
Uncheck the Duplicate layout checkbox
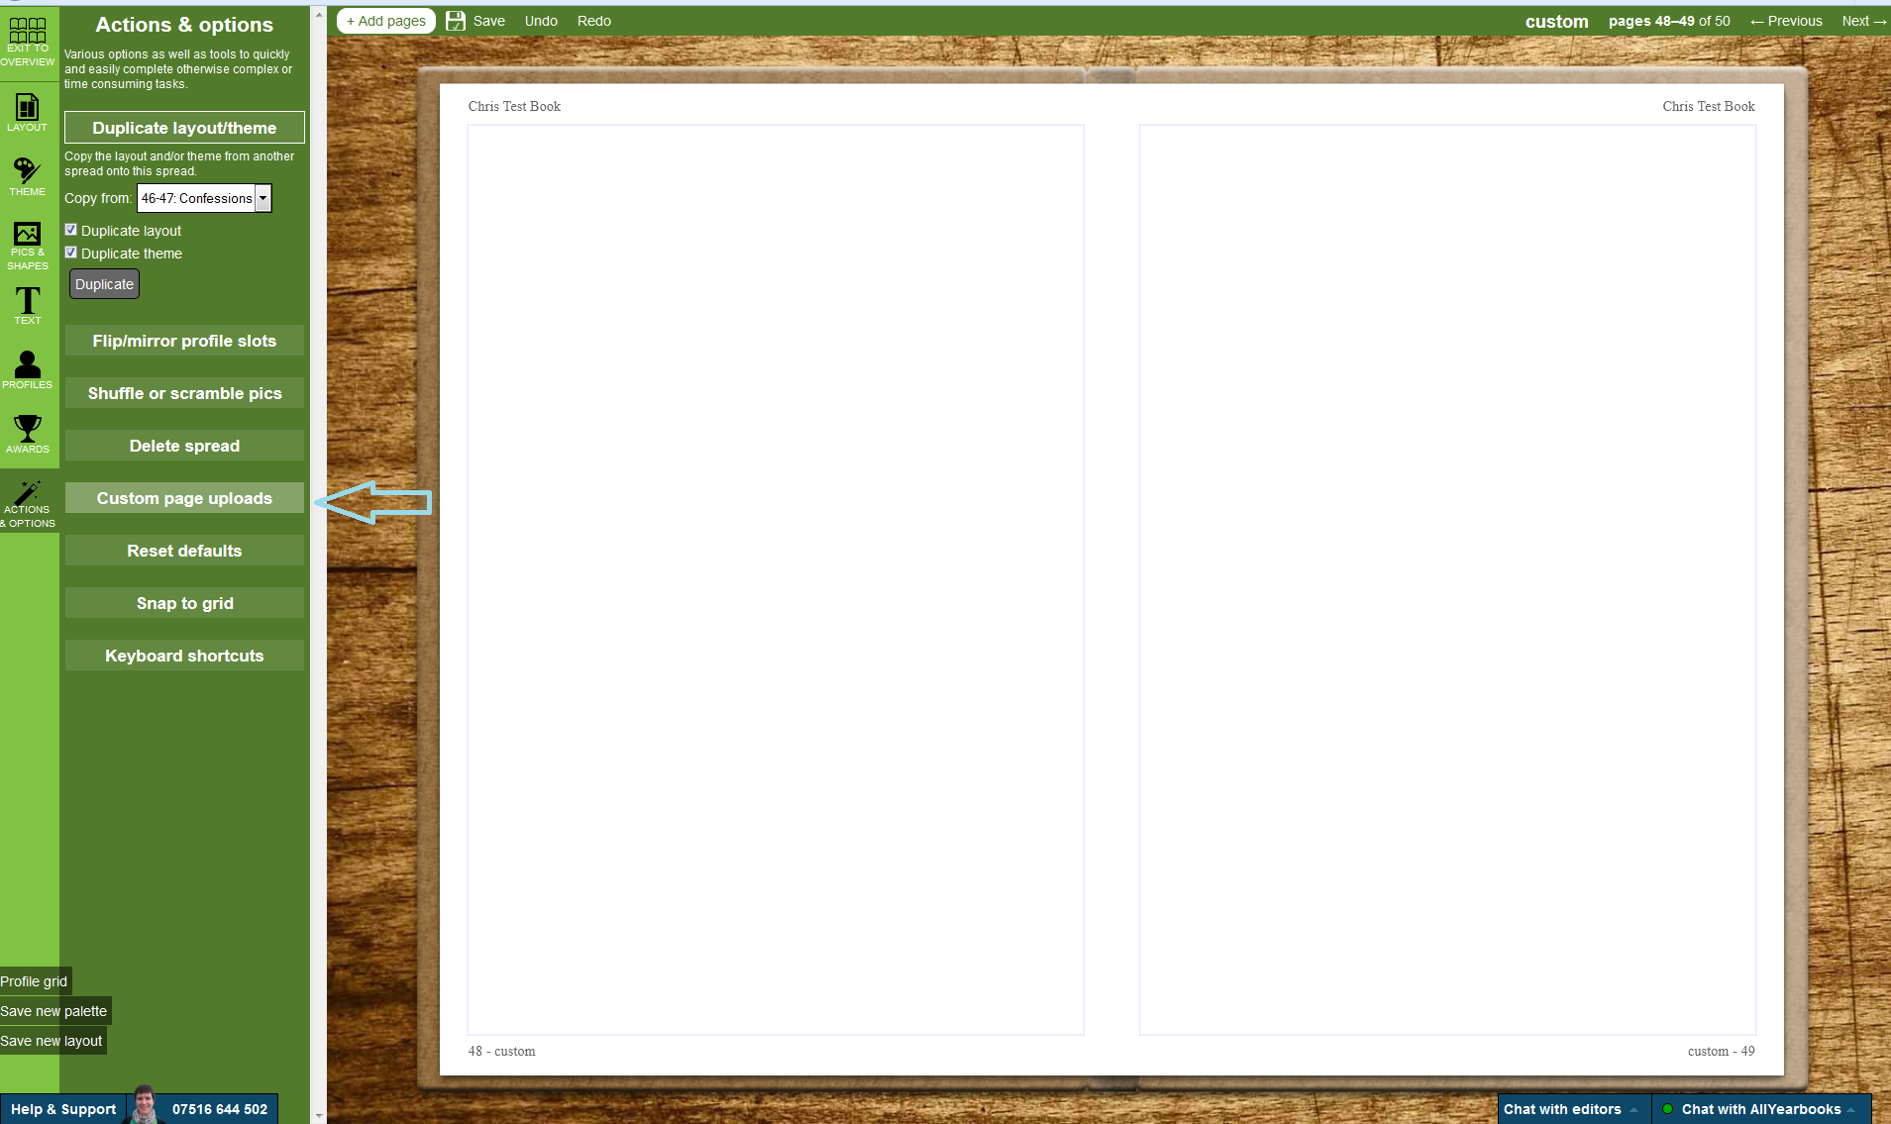point(71,230)
